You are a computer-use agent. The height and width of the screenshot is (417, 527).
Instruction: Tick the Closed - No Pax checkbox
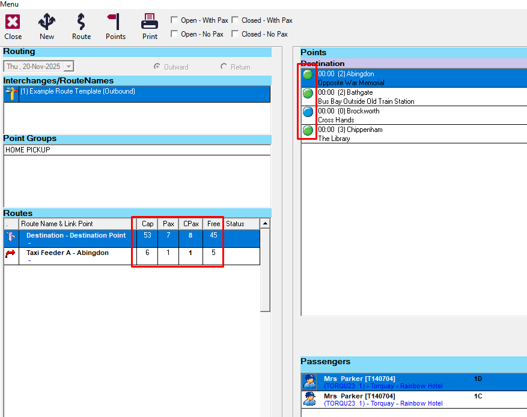(235, 34)
